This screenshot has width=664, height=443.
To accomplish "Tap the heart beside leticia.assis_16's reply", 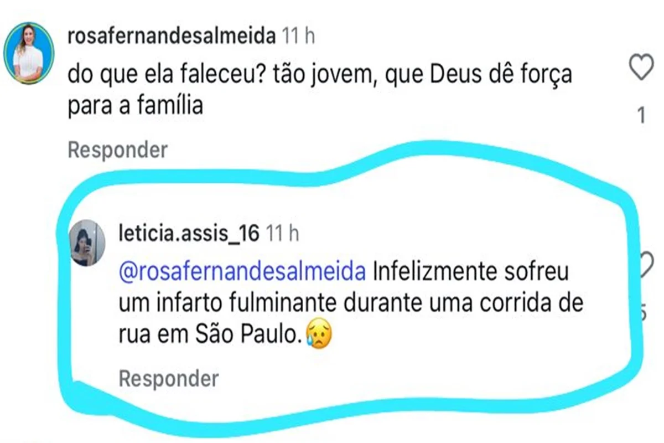I will pos(645,265).
